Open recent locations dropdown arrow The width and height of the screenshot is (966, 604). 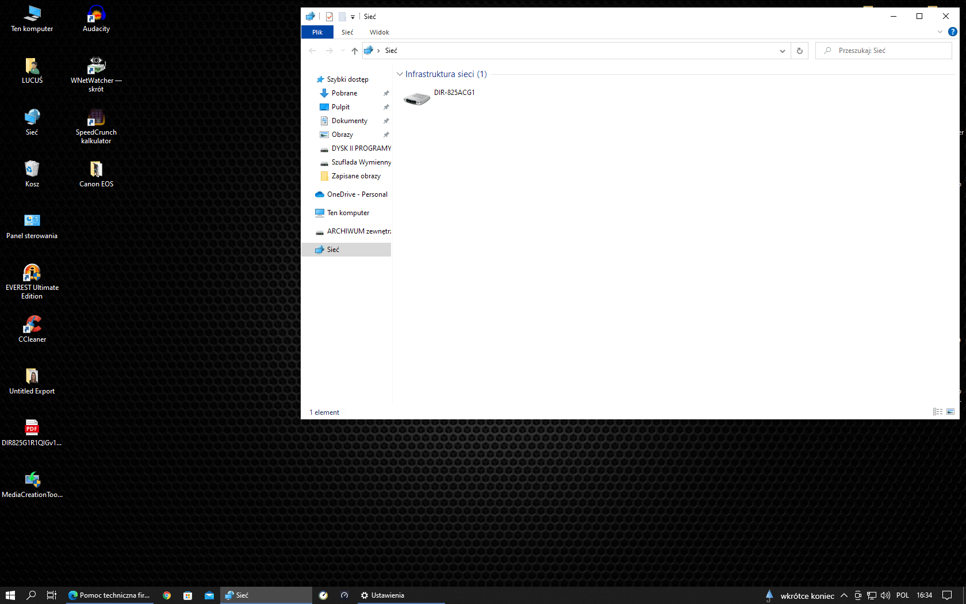343,51
